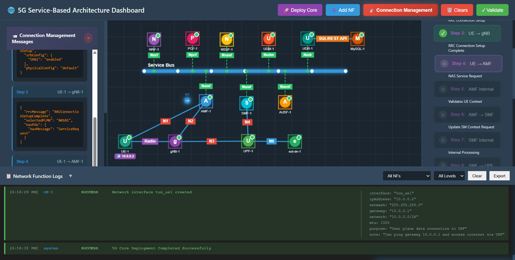The height and width of the screenshot is (260, 515).
Task: Select the PCF-1 node icon
Action: [x=192, y=39]
